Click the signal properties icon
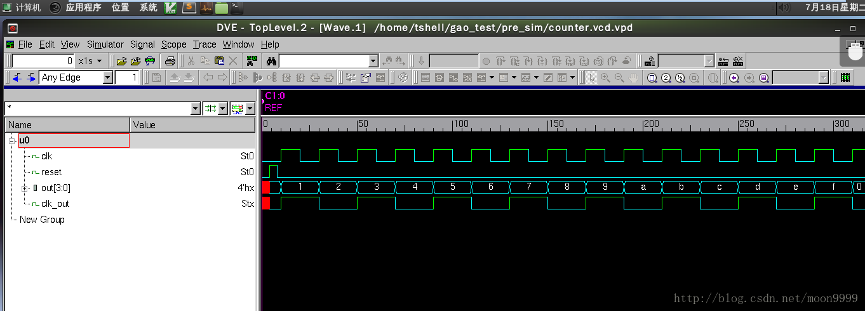Image resolution: width=865 pixels, height=311 pixels. [366, 77]
